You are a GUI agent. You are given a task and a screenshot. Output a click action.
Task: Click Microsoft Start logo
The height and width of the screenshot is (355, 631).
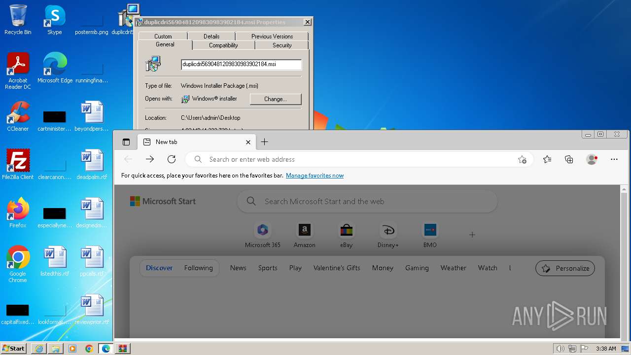click(x=163, y=201)
